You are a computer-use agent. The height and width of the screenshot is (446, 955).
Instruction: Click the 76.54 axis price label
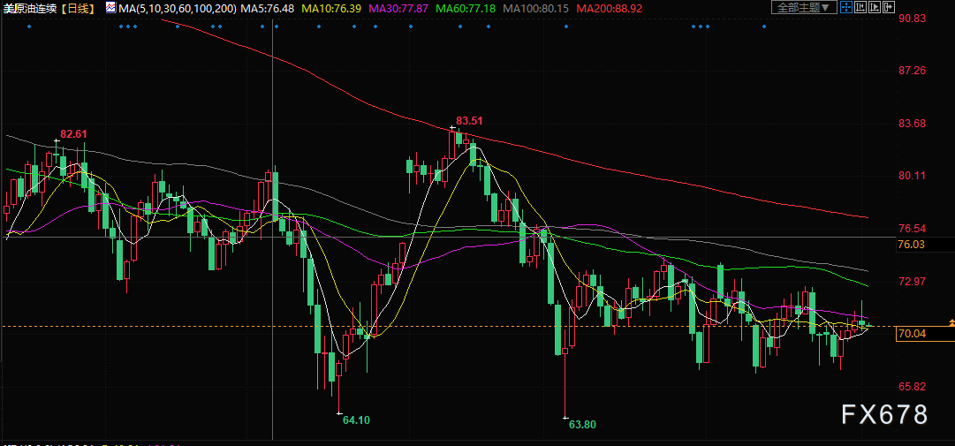913,229
